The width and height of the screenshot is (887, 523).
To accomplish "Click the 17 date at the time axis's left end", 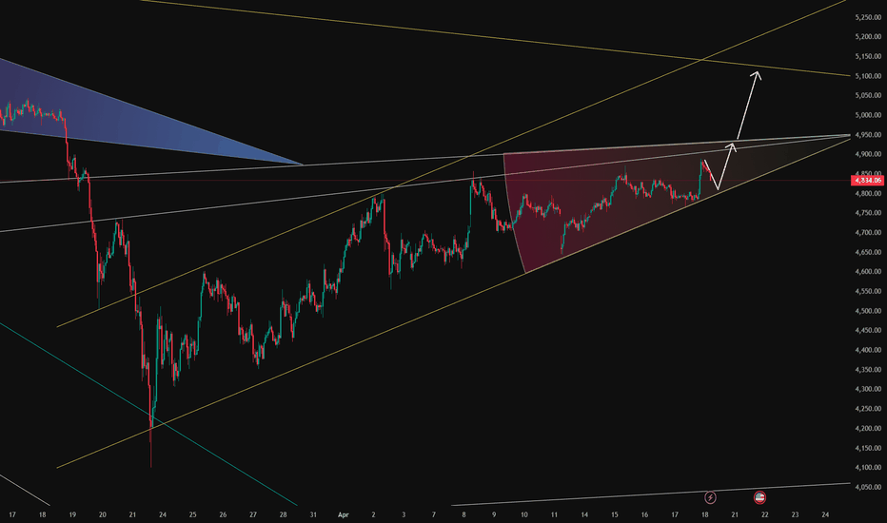I will point(13,514).
